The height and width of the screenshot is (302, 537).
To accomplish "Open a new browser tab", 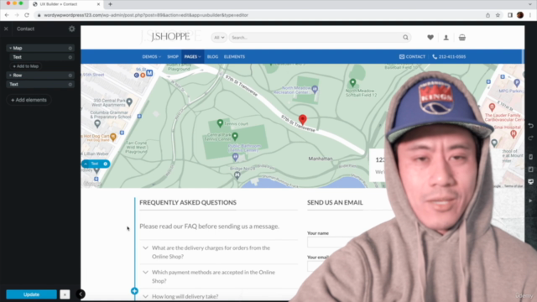I will (110, 4).
